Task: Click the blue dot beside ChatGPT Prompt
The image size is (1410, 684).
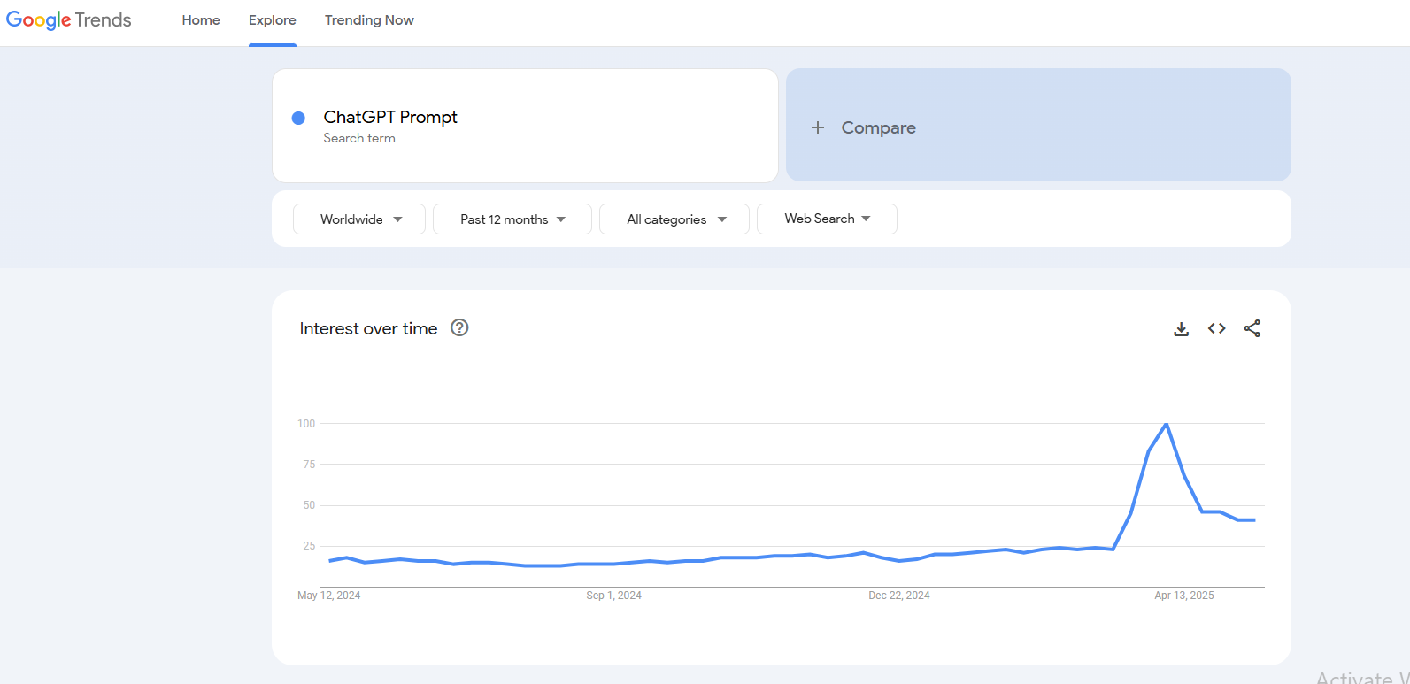Action: (x=298, y=118)
